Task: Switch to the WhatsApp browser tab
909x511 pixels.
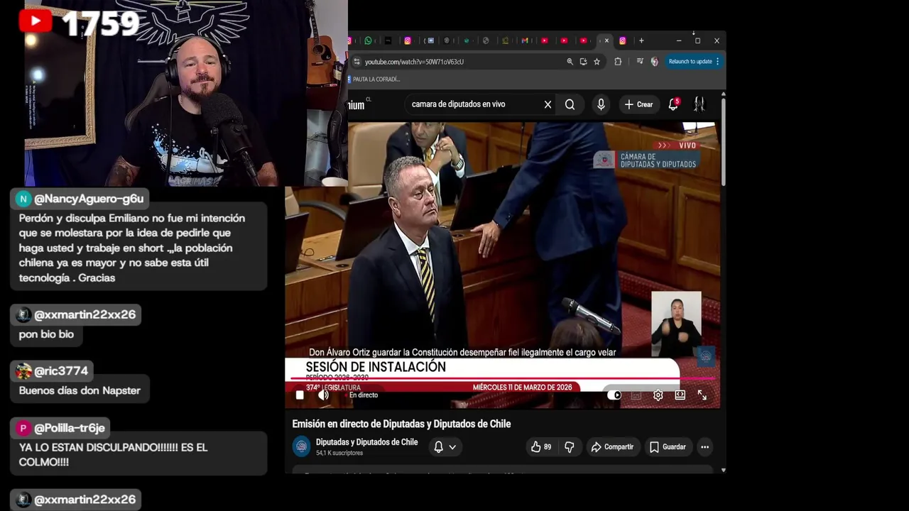Action: point(368,40)
